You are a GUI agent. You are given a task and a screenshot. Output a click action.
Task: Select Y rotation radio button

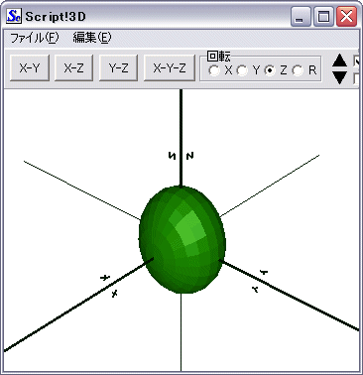coord(242,70)
